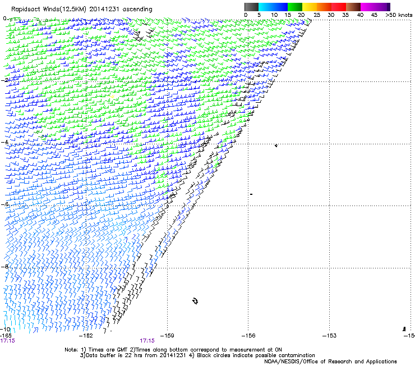The image size is (415, 365).
Task: Click the '-153' longitude axis label
Action: pos(329,336)
